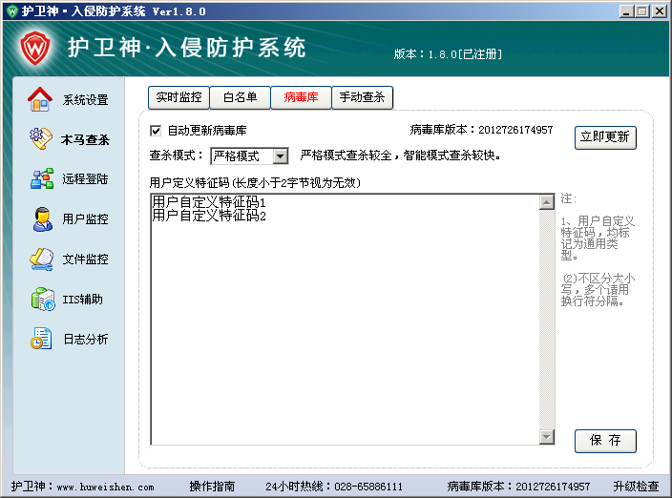
Task: Click the 升级检查 link
Action: tap(636, 487)
